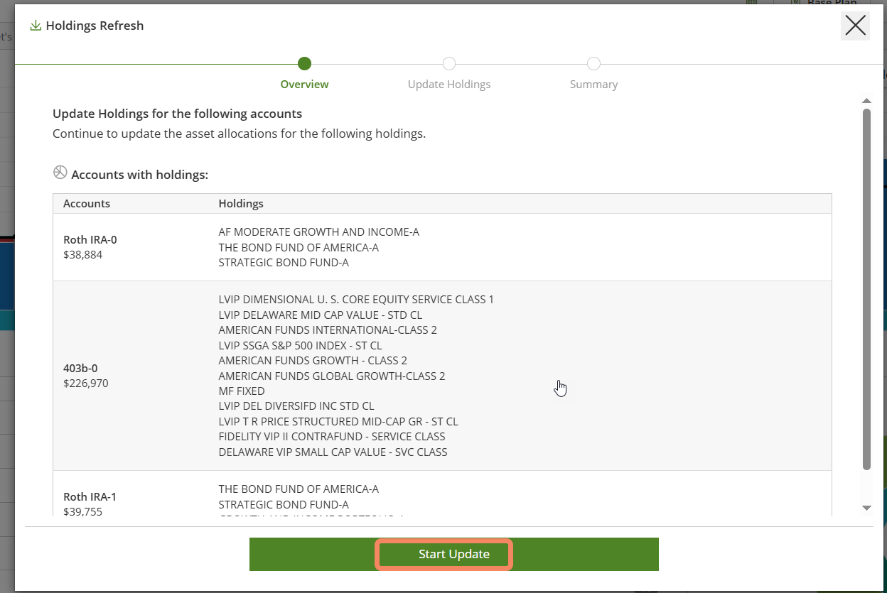Select LVIP T R PRICE STRUCTURED MID-CAP holding
Screen dimensions: 887x593
point(338,421)
